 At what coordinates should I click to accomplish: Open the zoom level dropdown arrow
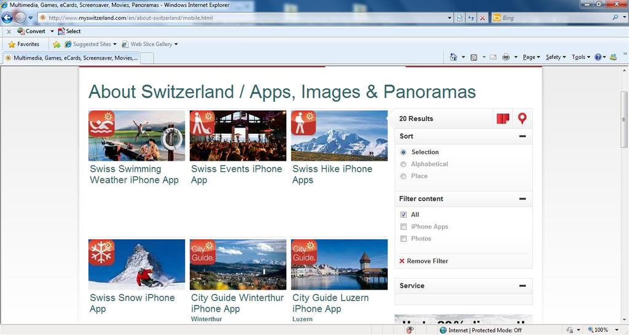pos(617,330)
